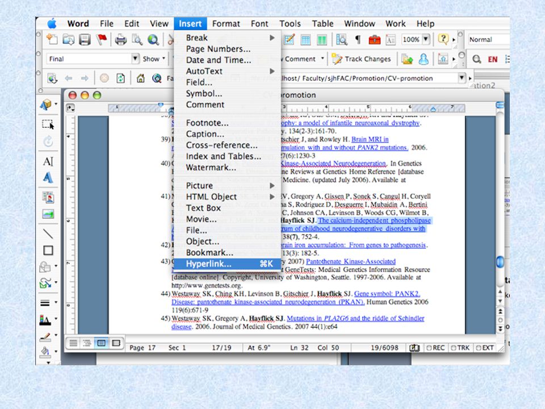Click the Insert Table grid icon

click(305, 40)
